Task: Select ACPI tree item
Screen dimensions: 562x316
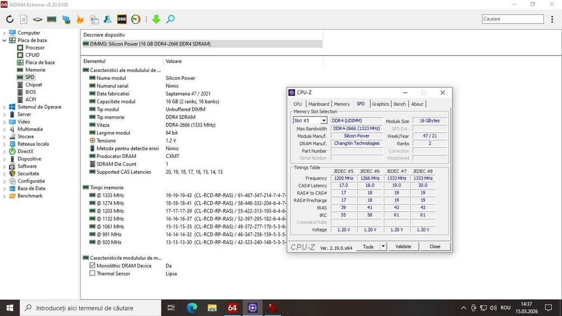Action: point(30,100)
